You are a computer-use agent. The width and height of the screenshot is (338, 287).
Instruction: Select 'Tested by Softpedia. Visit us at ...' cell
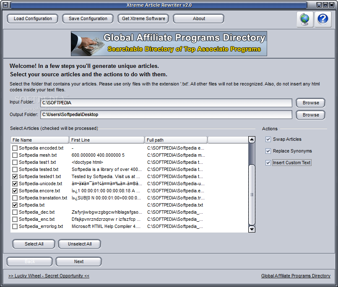[106, 176]
